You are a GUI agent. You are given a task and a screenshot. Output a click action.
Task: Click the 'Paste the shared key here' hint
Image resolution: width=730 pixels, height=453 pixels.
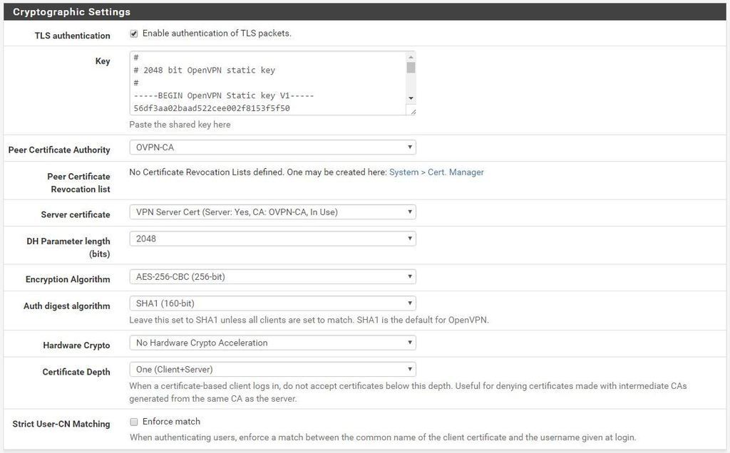180,125
